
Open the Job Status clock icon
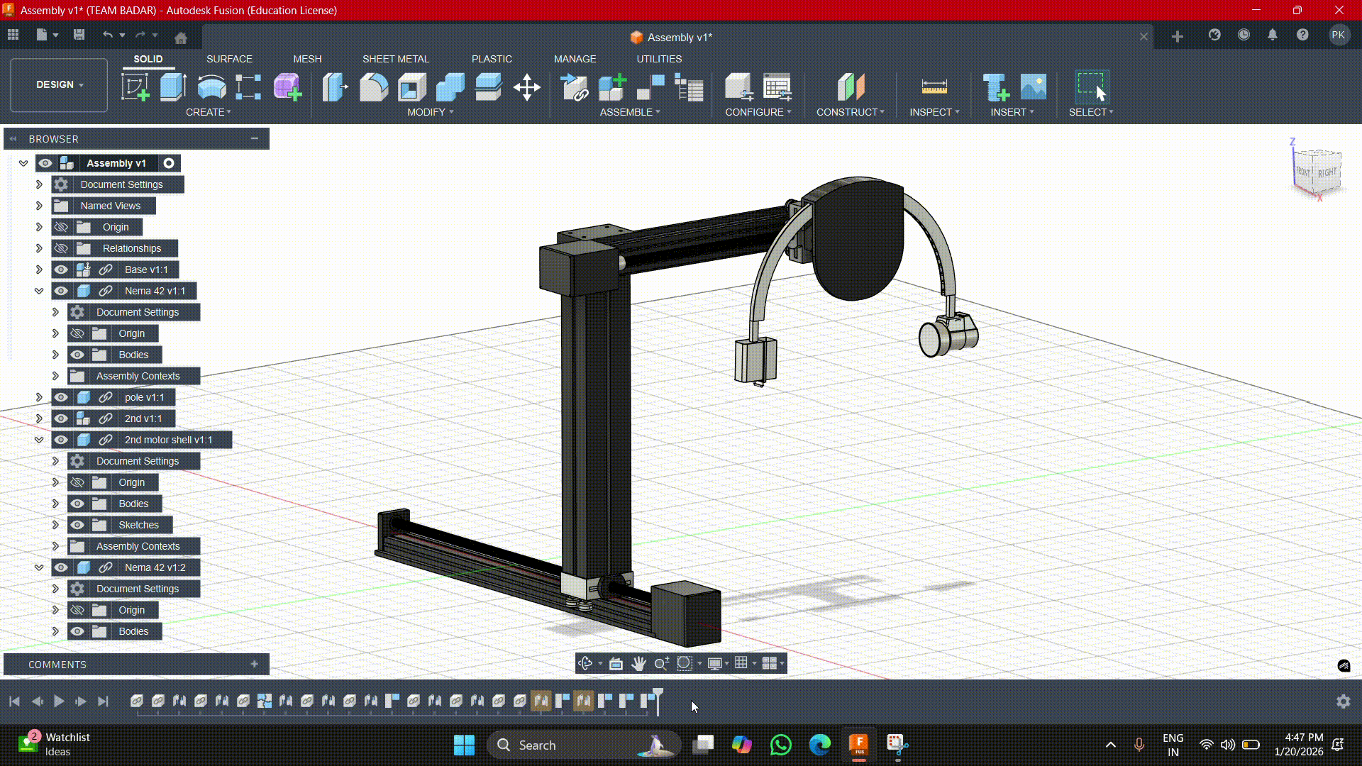1244,35
